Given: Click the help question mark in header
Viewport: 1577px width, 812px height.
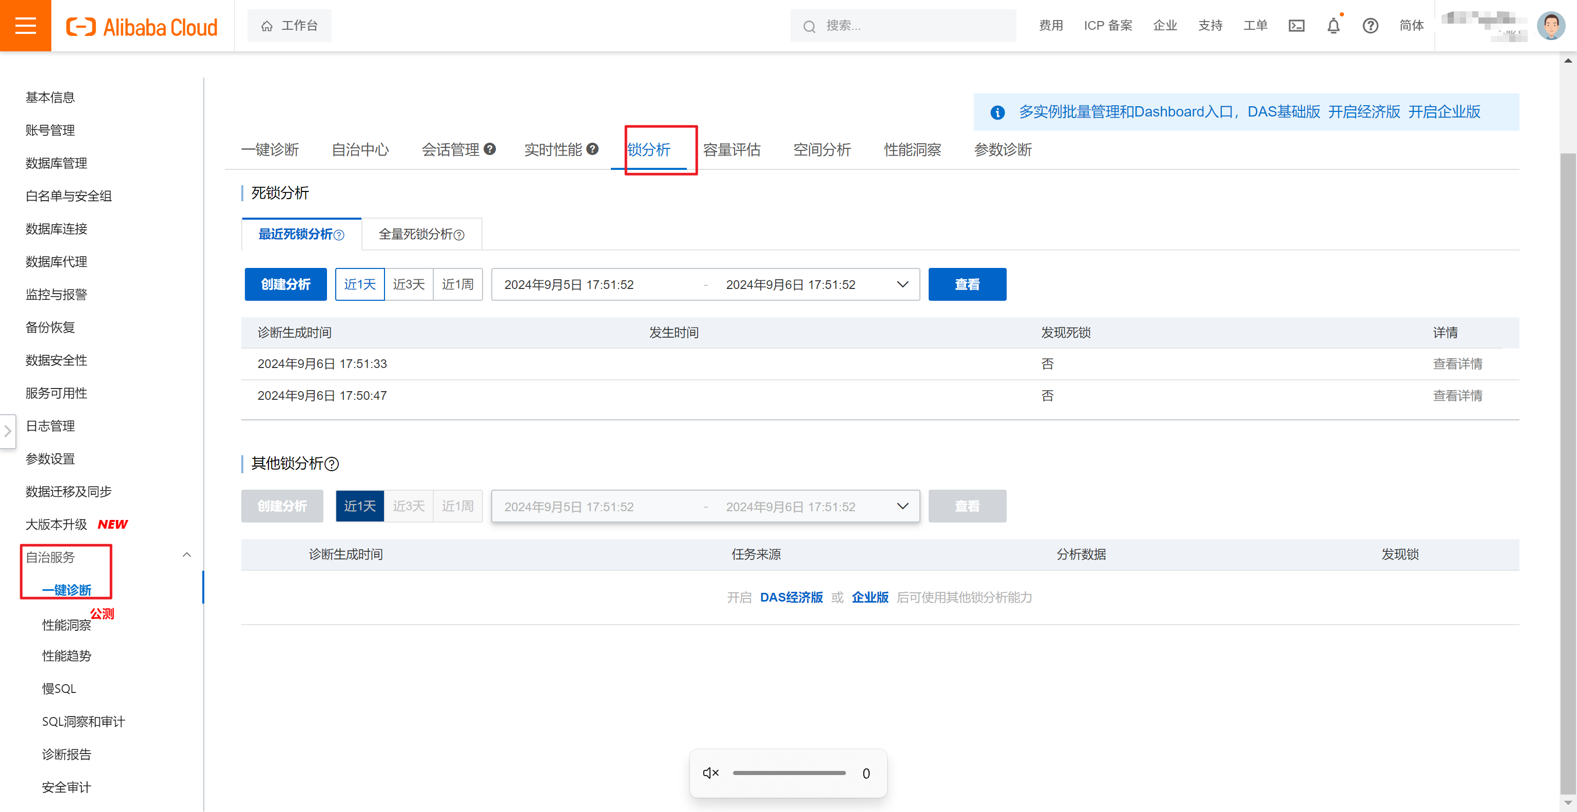Looking at the screenshot, I should coord(1370,26).
